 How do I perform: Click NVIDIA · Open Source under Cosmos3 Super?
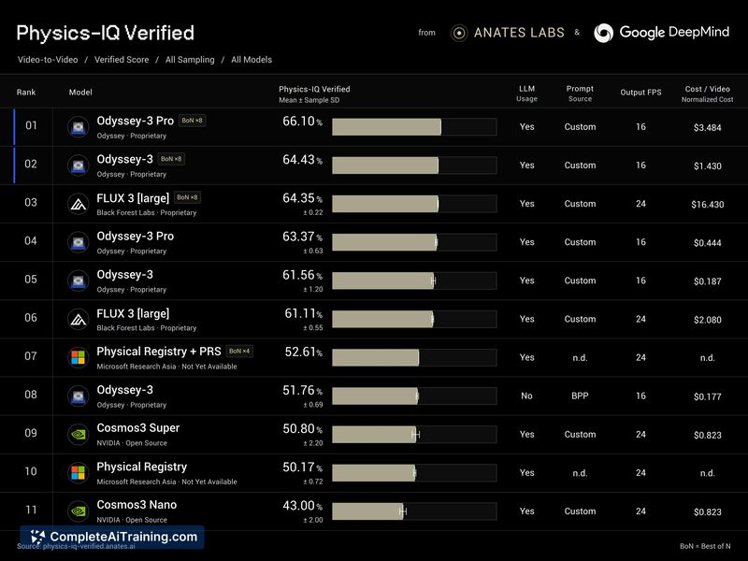pyautogui.click(x=132, y=443)
